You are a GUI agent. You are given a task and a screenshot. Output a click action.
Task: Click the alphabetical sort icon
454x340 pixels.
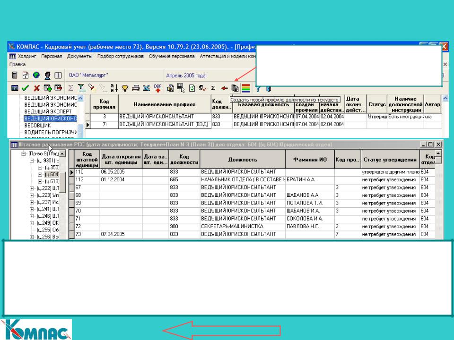coord(114,88)
